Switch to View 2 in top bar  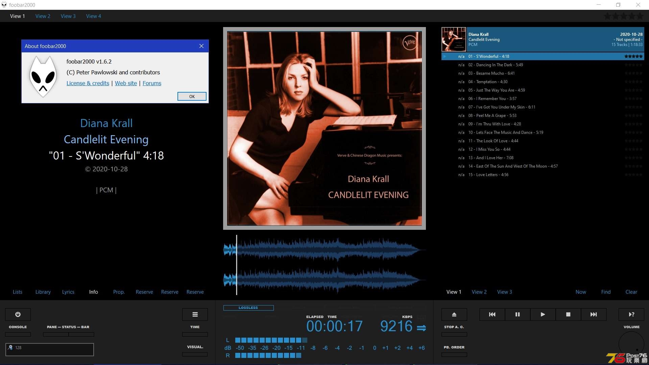43,16
